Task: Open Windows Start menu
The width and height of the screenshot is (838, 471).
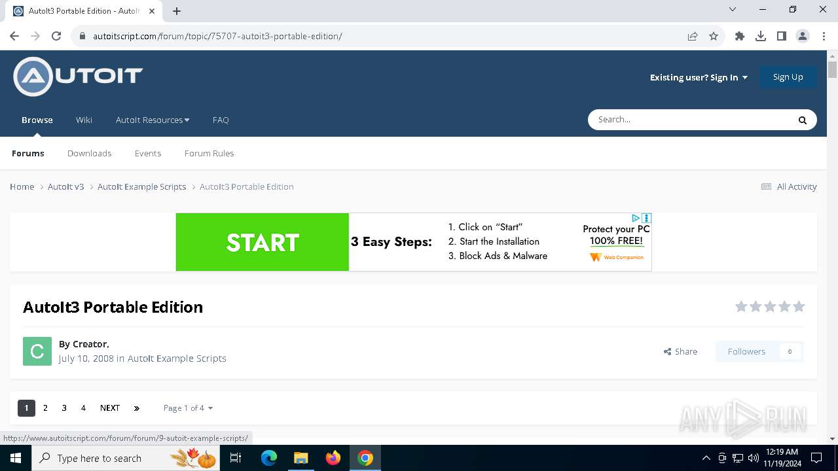Action: (15, 458)
